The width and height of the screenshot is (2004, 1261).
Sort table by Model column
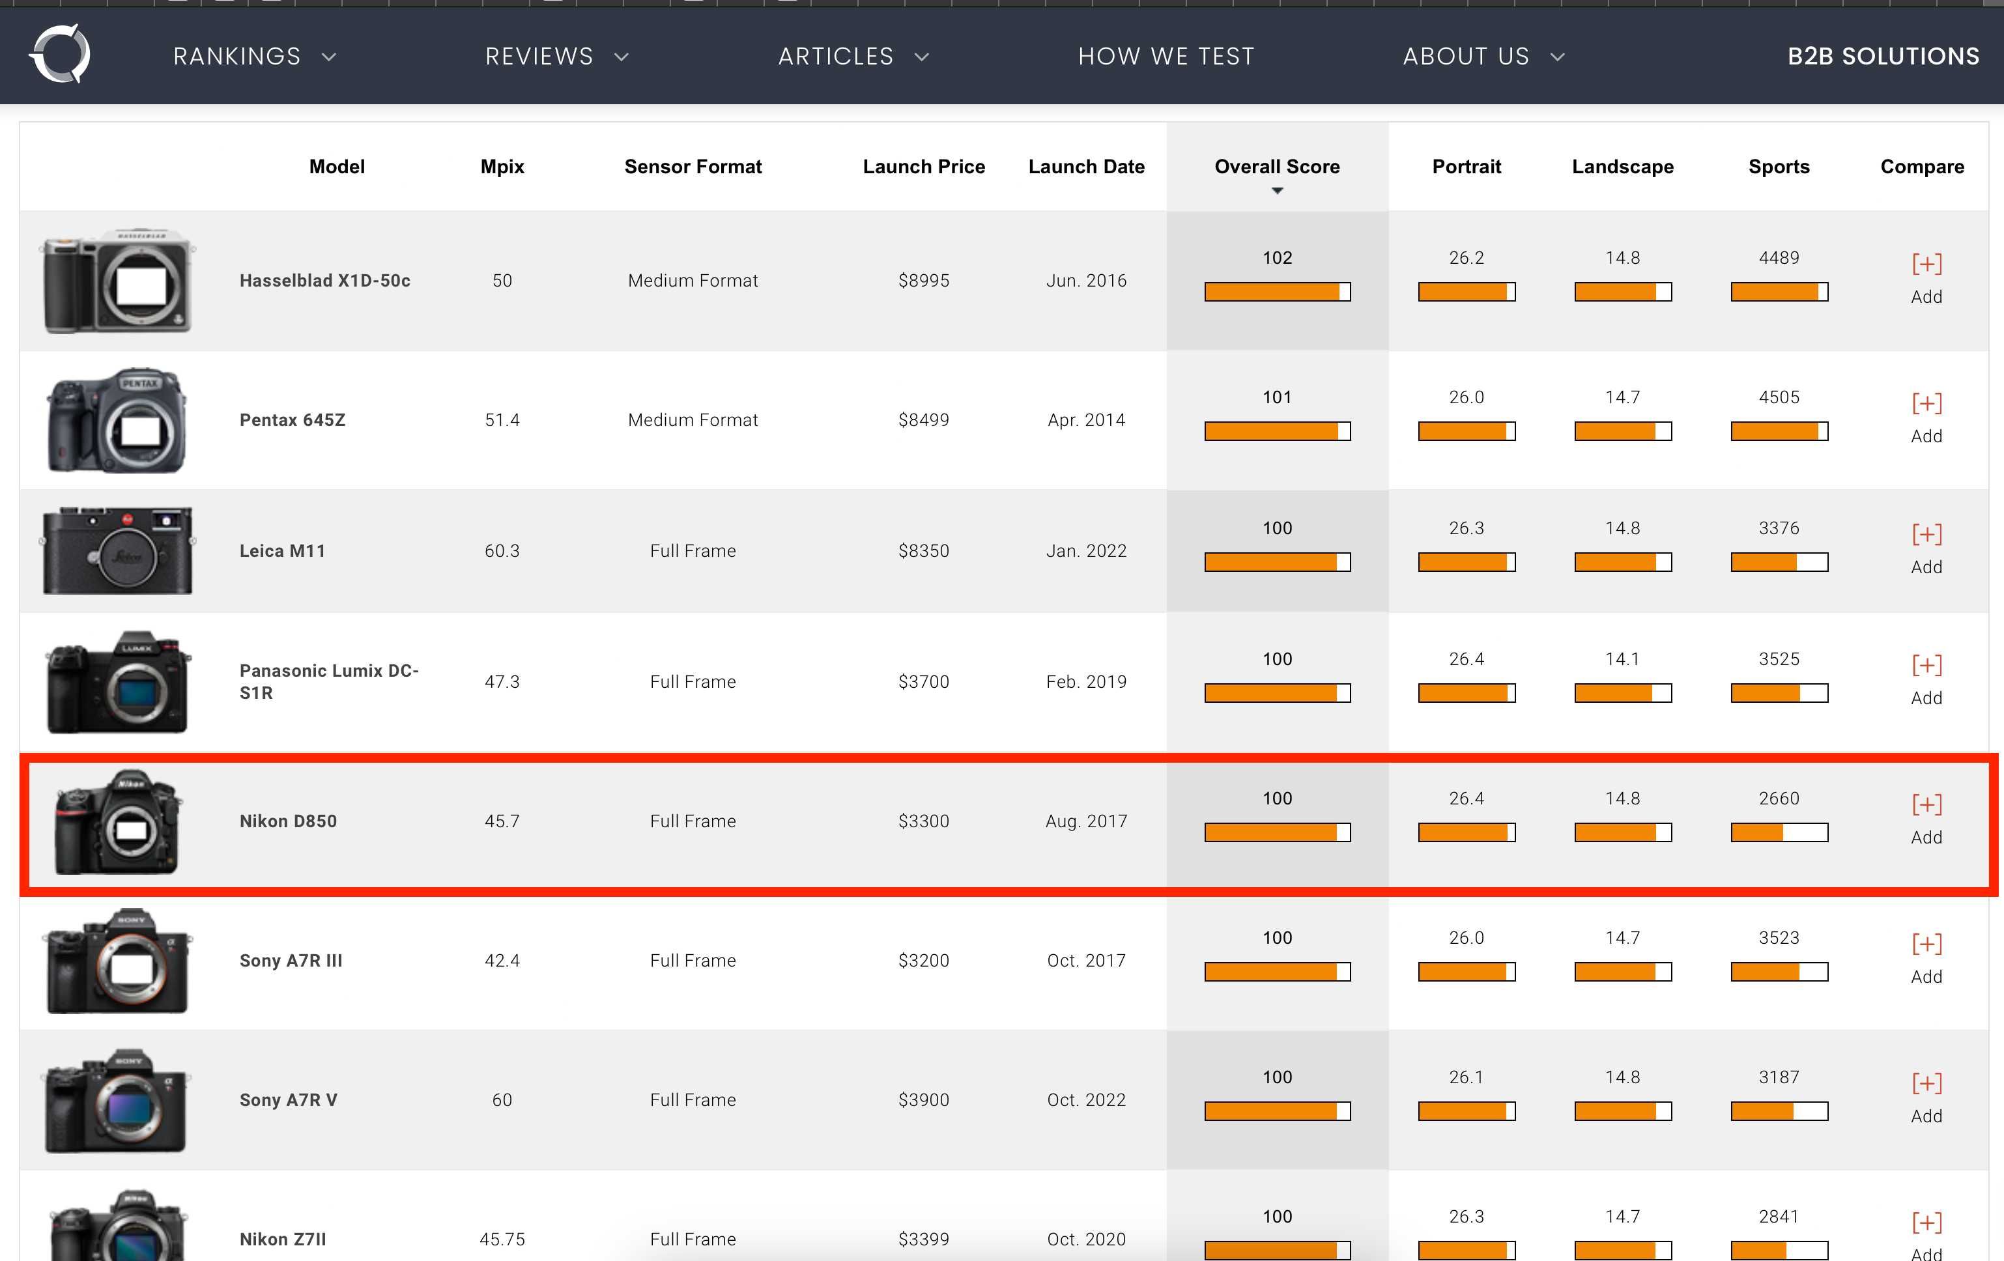point(337,166)
